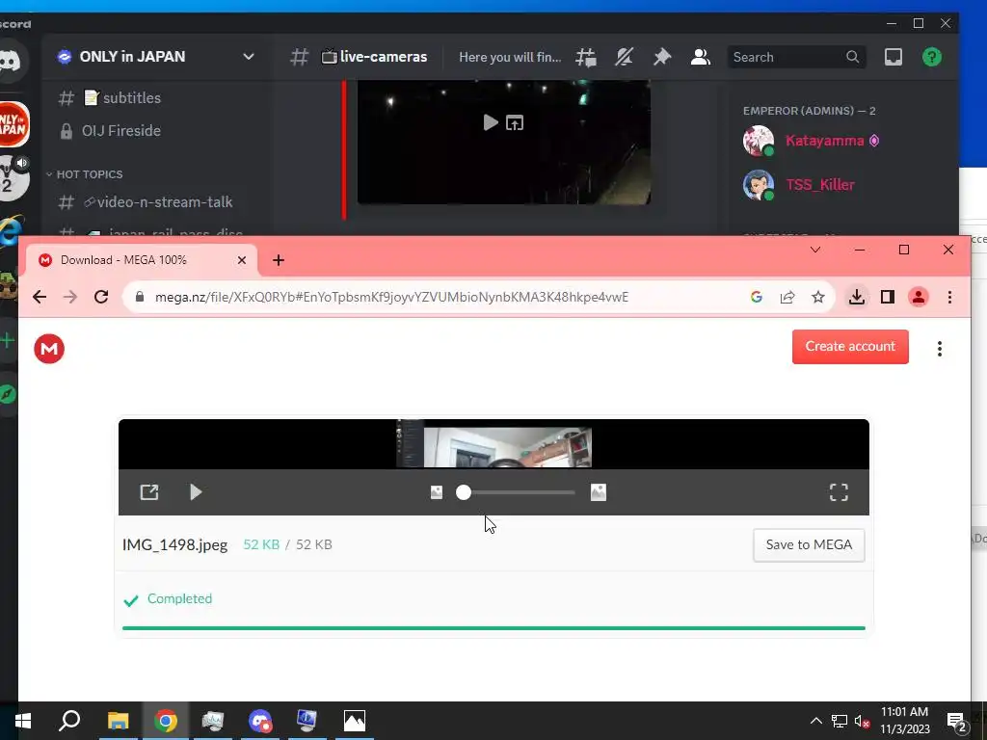Click Save to MEGA button

[809, 545]
